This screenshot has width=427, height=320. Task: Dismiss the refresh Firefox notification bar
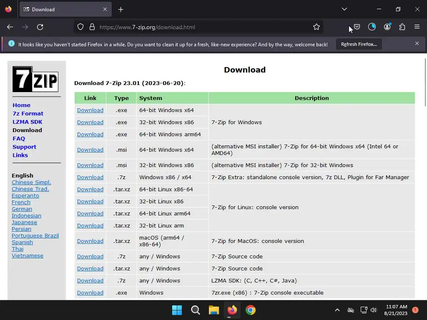tap(417, 43)
